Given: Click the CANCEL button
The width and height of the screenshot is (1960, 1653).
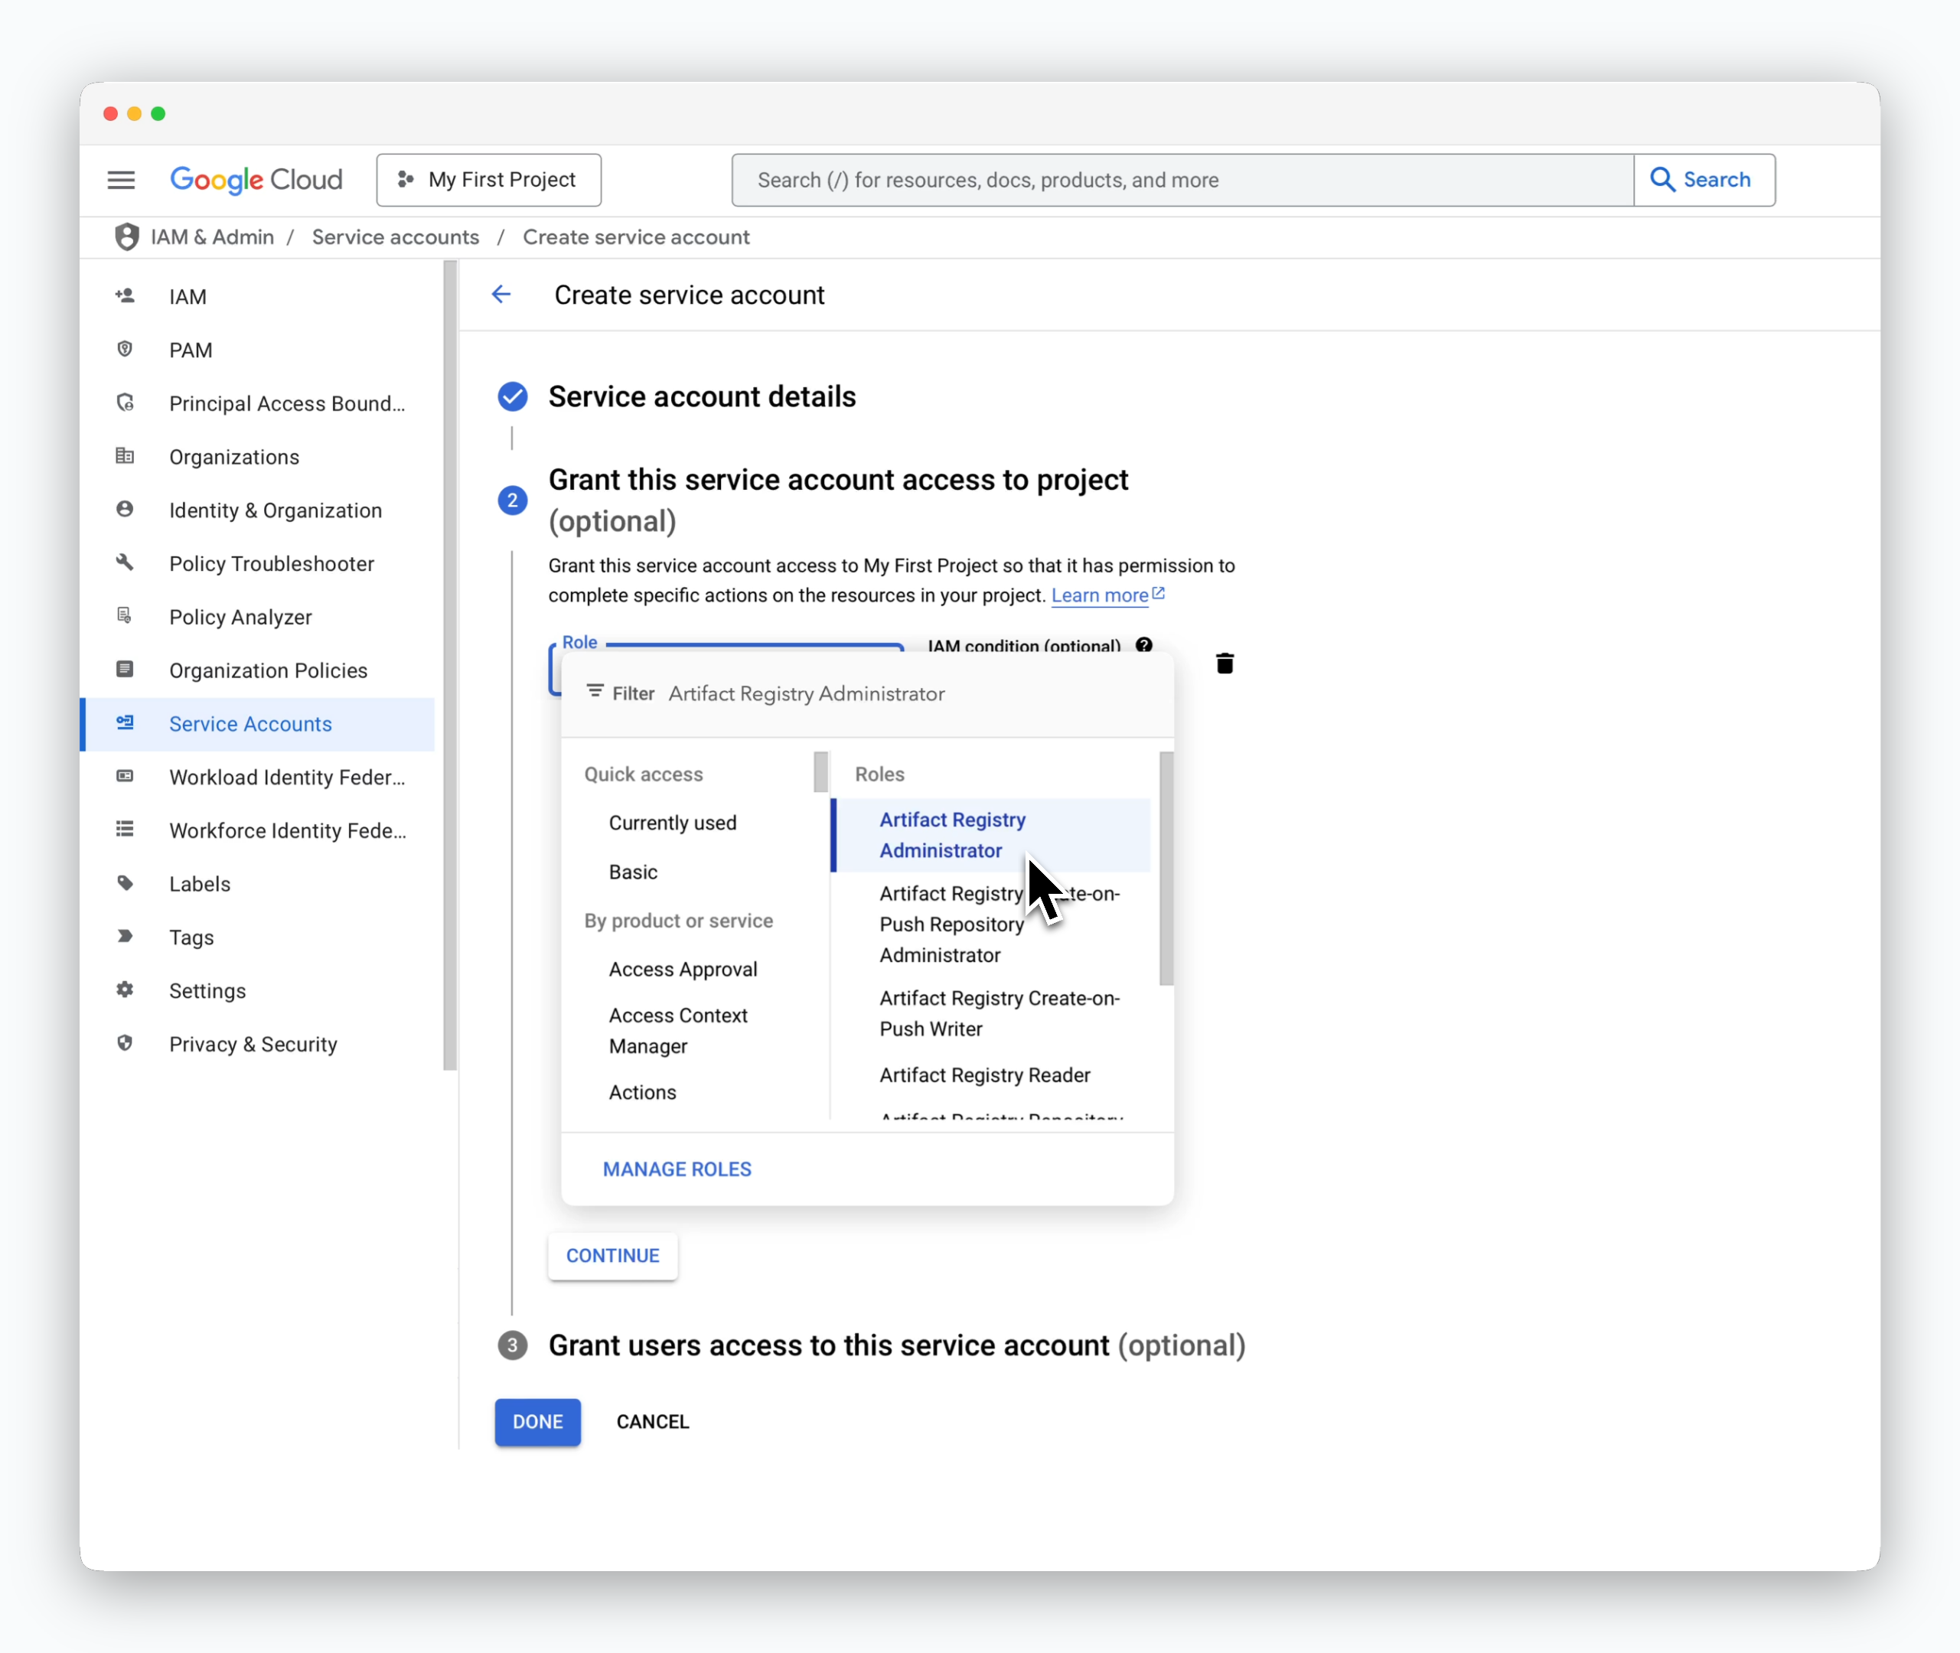Looking at the screenshot, I should [653, 1422].
